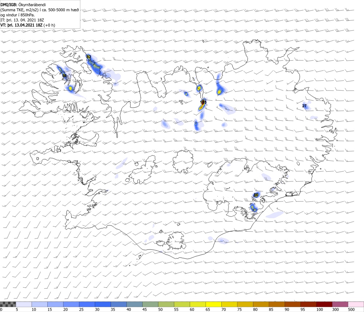This screenshot has height=312, width=364.
Task: Click the legend number '50'
Action: coord(161,309)
